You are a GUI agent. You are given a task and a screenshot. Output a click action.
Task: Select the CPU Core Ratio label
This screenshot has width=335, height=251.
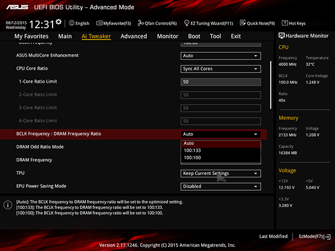pos(32,69)
